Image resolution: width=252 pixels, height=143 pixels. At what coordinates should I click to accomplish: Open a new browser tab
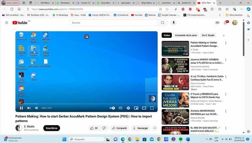point(220,3)
